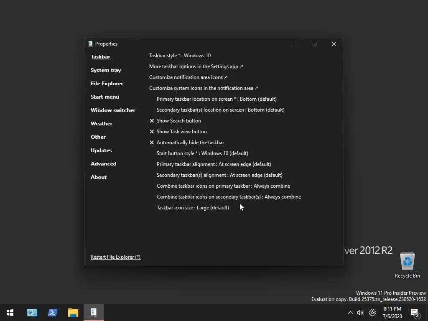
Task: Open the clock showing 8:11 PM
Action: click(x=392, y=313)
